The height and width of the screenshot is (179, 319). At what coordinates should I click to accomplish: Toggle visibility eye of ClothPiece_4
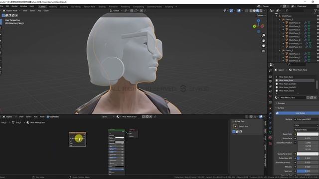click(x=318, y=30)
